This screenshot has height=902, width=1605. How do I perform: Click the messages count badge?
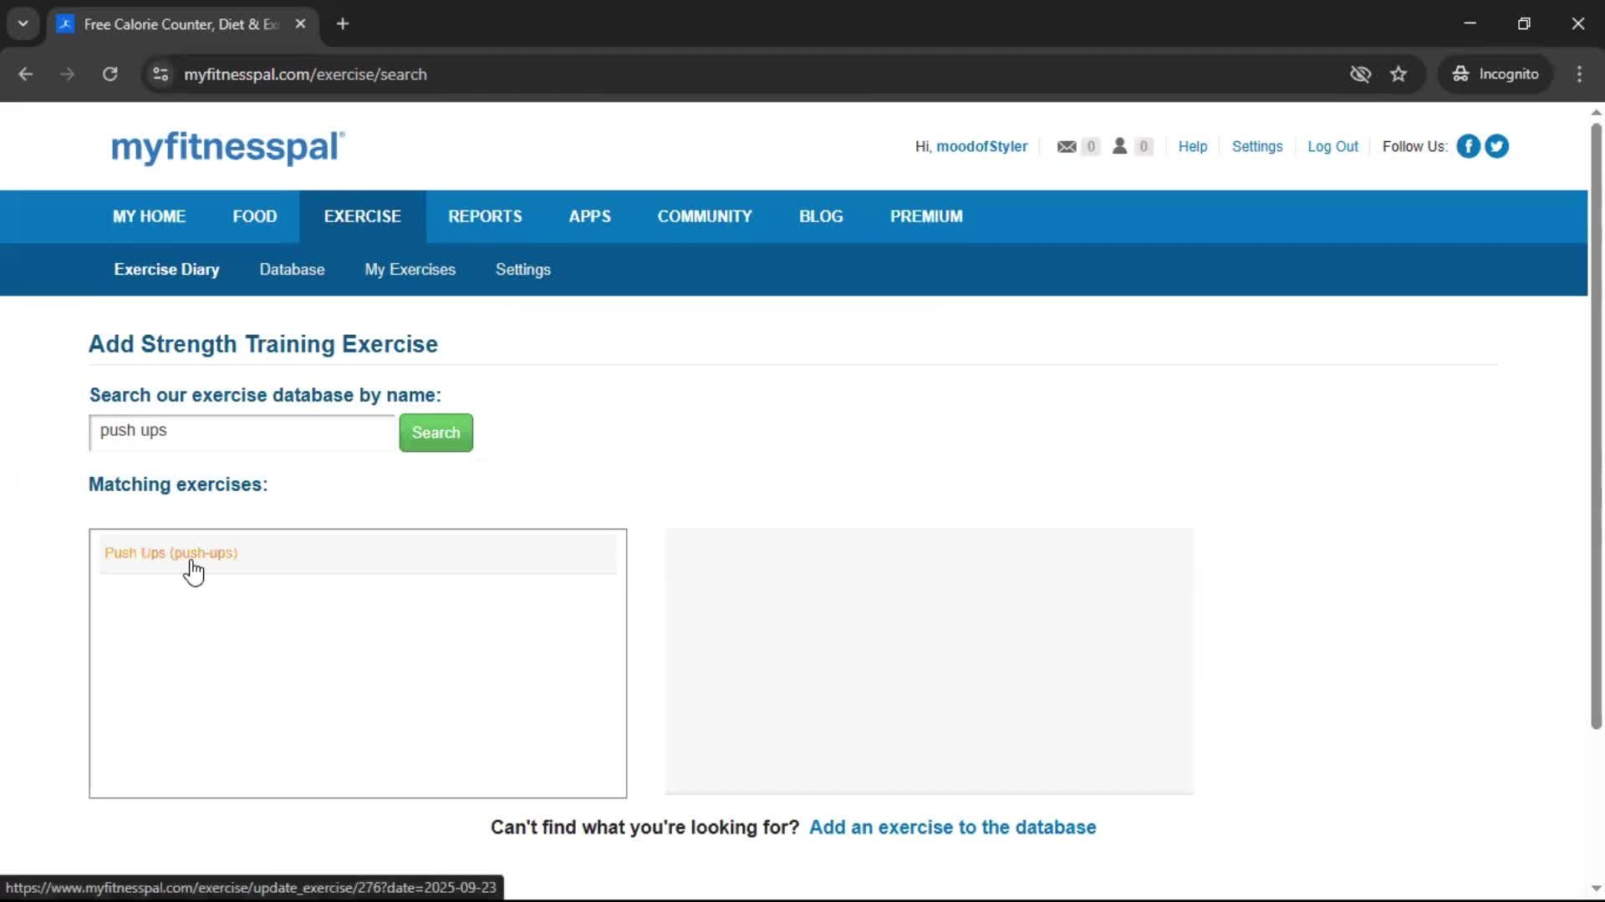[1090, 146]
